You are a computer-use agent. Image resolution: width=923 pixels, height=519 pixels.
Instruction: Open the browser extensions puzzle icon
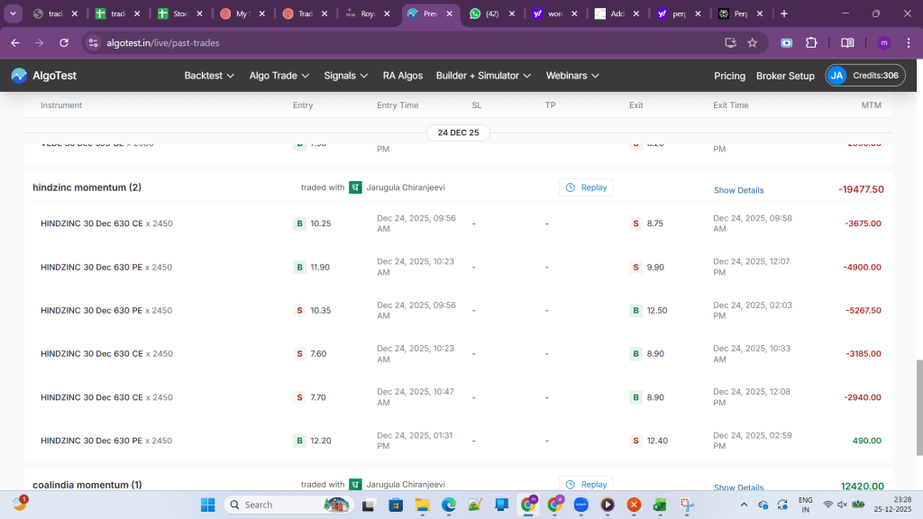point(811,42)
